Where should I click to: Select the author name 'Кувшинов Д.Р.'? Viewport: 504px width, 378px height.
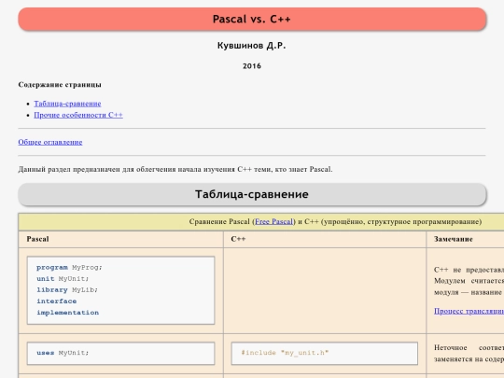pyautogui.click(x=252, y=46)
